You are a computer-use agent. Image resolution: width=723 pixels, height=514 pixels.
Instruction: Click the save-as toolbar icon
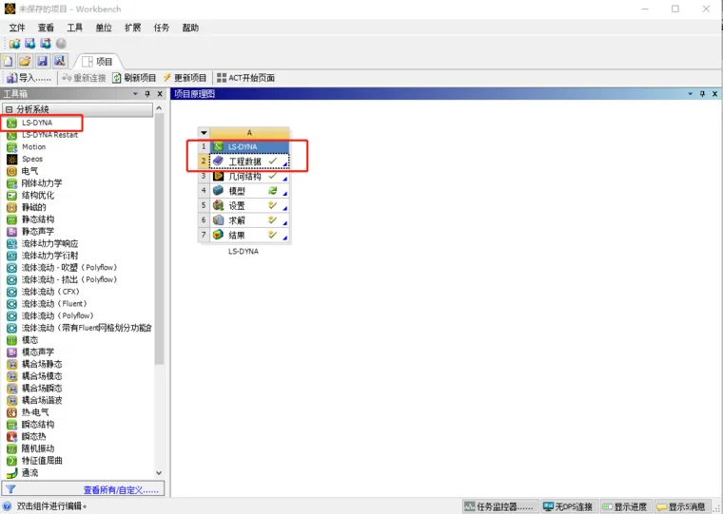point(60,61)
